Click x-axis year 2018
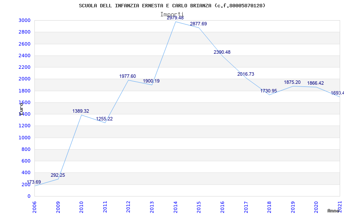The width and height of the screenshot is (344, 215). (x=269, y=207)
